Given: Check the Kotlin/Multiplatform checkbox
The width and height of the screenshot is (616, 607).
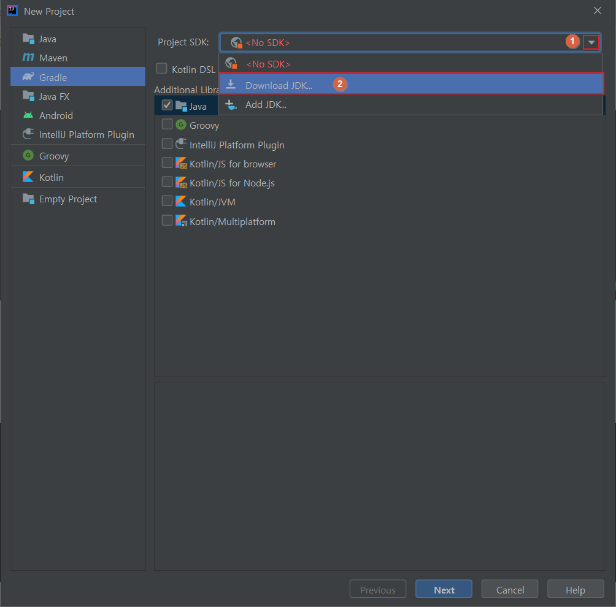Looking at the screenshot, I should [167, 220].
